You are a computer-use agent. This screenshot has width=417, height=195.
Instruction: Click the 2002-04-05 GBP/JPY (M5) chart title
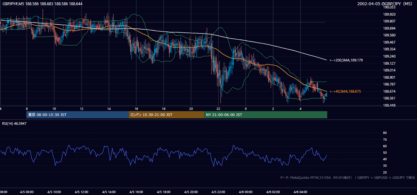[x=385, y=4]
